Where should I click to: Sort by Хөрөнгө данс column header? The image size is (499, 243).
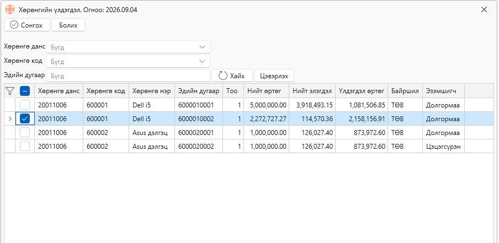(59, 91)
